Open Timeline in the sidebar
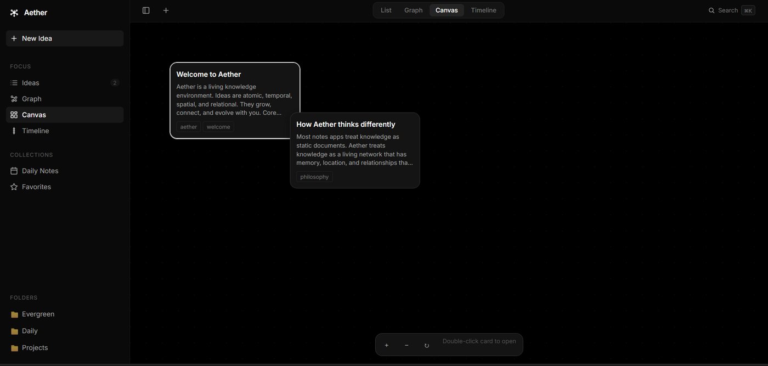The width and height of the screenshot is (768, 366). [x=65, y=131]
